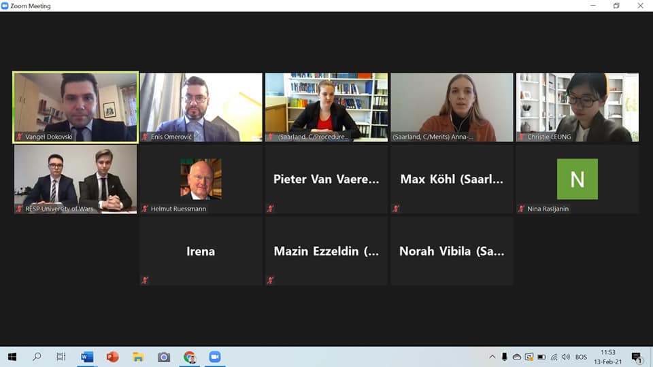Select Vangel Dokovski video tile
653x367 pixels.
[x=76, y=107]
